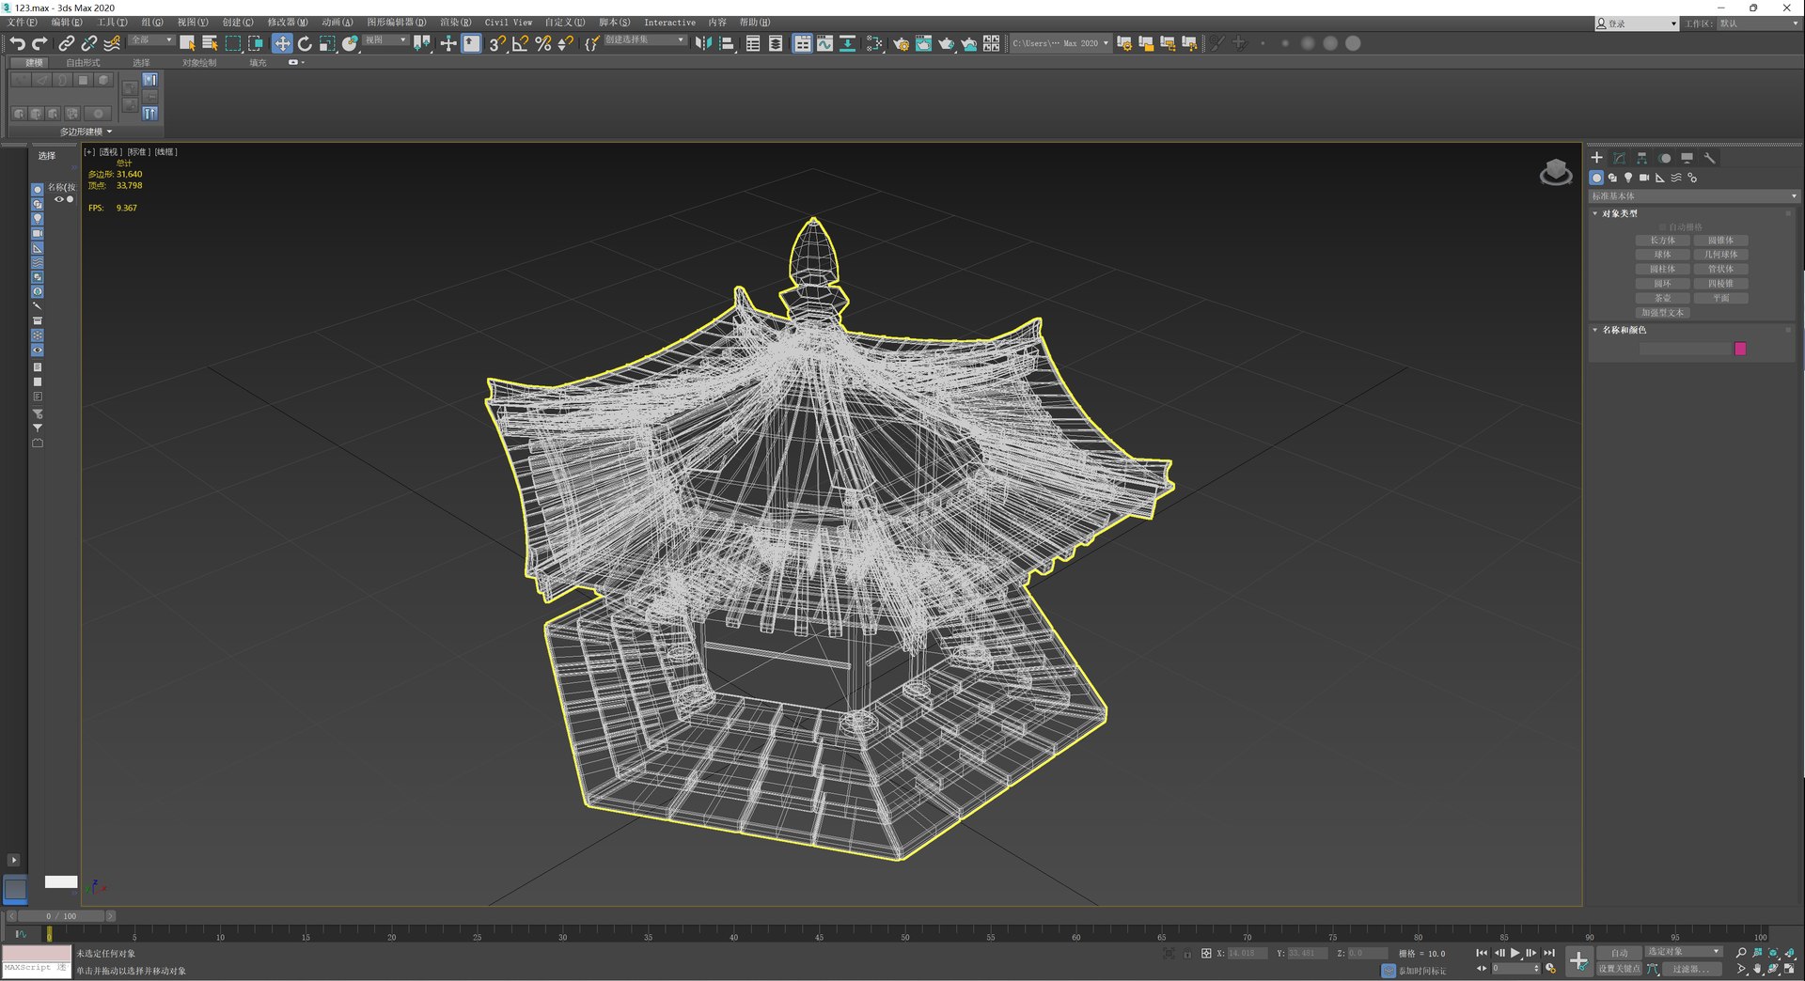Screen dimensions: 1805x981
Task: Select the Link tool chain icon
Action: (66, 43)
